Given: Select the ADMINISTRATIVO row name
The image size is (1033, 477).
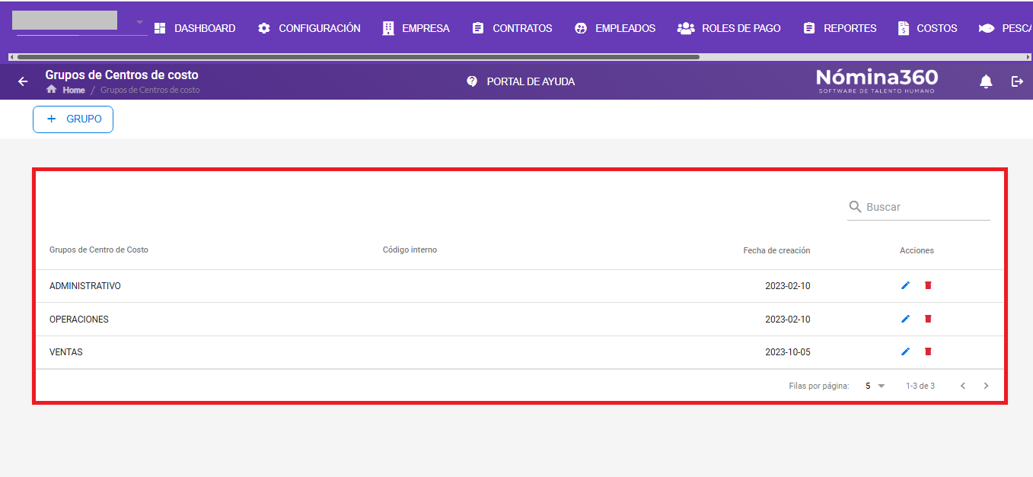Looking at the screenshot, I should 85,286.
